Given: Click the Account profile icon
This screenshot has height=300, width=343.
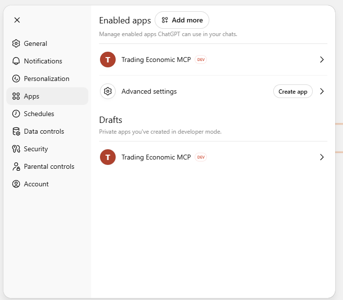Looking at the screenshot, I should [x=16, y=184].
